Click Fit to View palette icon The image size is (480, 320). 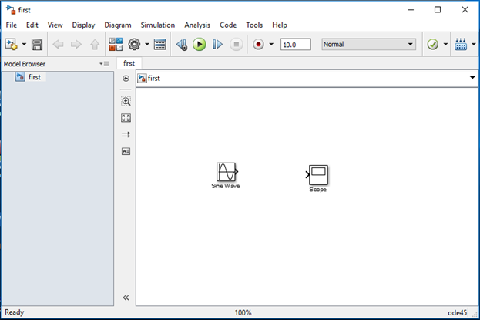[126, 118]
